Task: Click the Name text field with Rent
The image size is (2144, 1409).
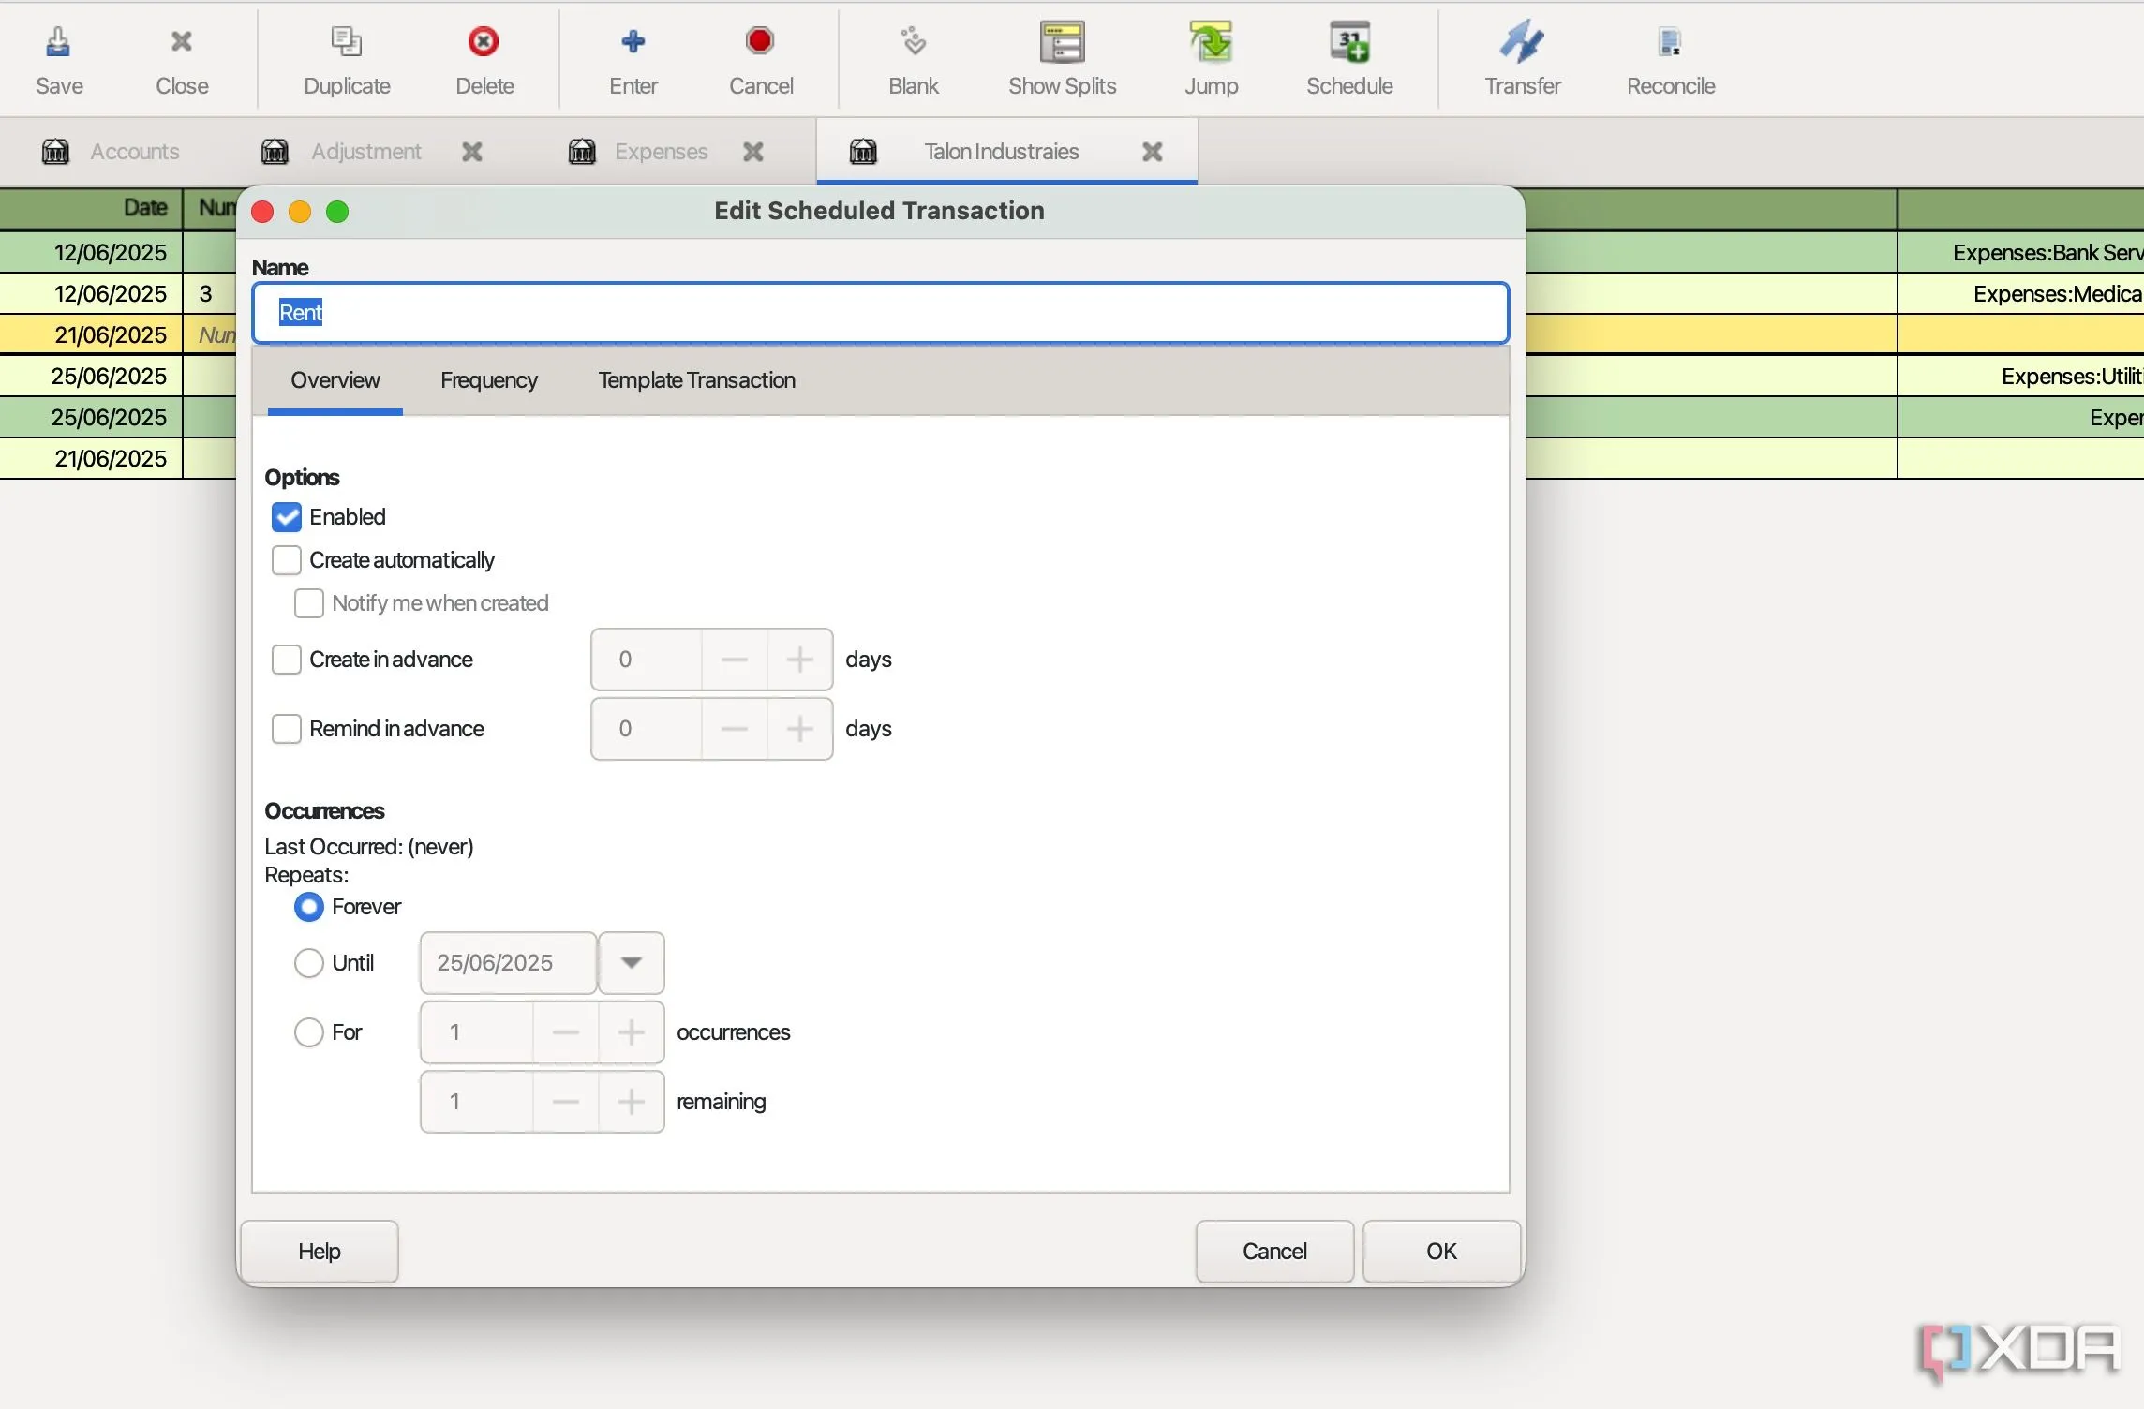Action: tap(881, 313)
